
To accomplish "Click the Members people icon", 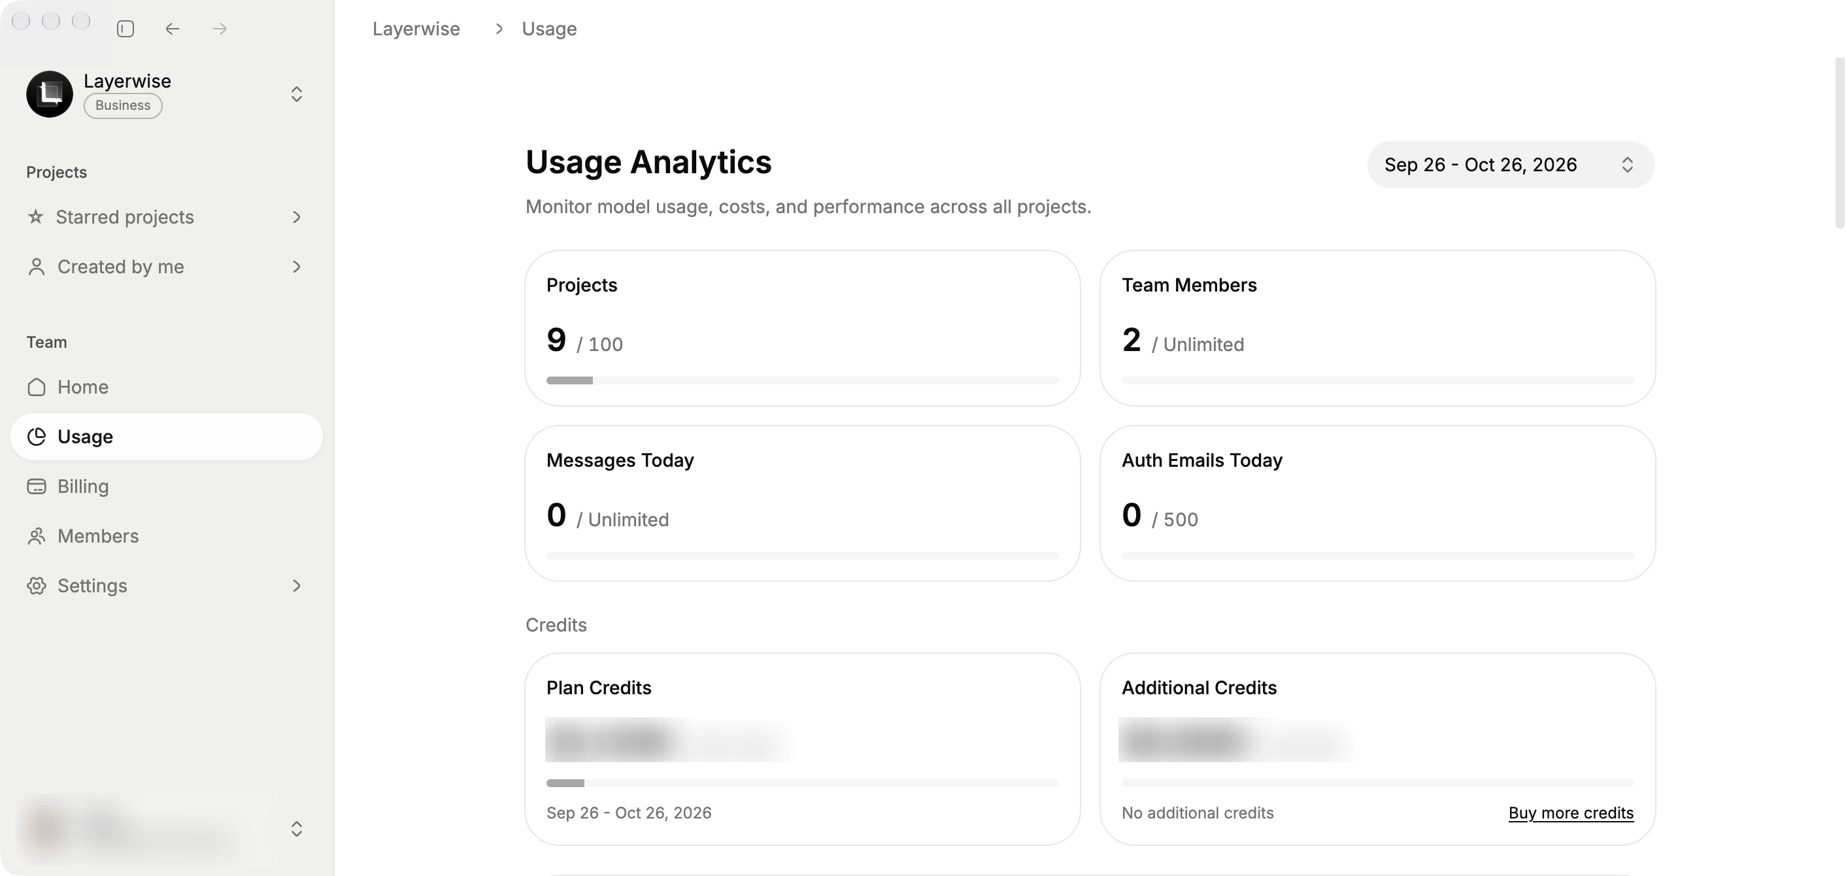I will tap(36, 536).
